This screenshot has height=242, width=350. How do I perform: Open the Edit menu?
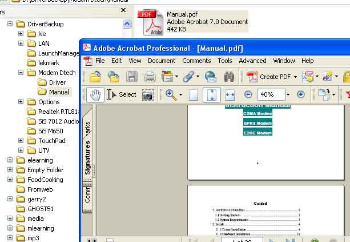(116, 61)
